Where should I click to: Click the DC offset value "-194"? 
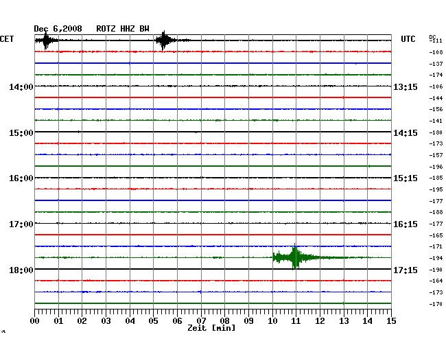436,259
